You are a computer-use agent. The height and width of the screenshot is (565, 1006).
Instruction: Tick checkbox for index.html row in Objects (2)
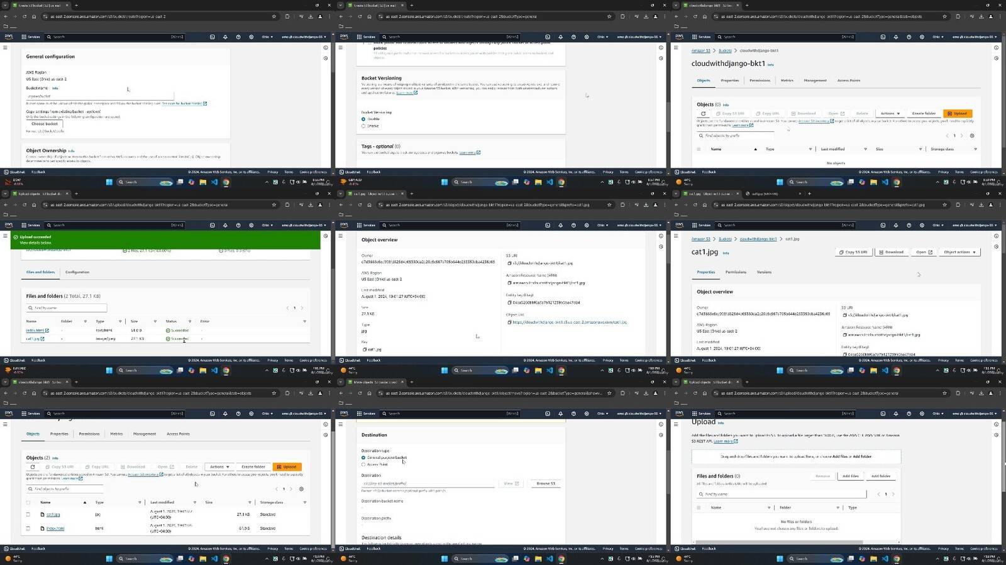pos(28,528)
